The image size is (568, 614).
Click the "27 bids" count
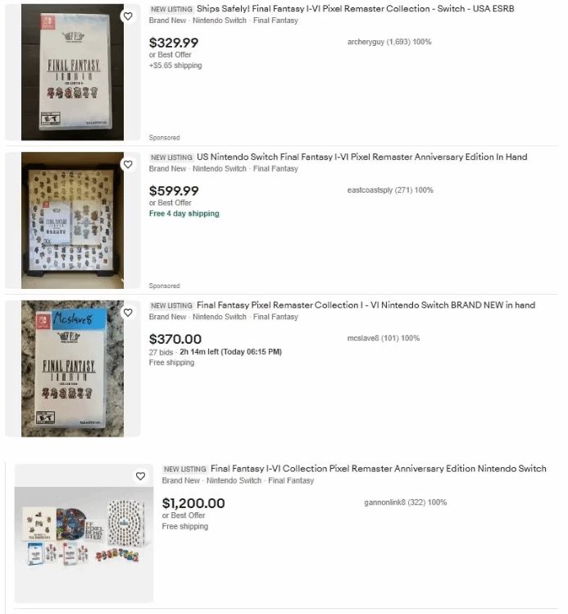click(161, 352)
